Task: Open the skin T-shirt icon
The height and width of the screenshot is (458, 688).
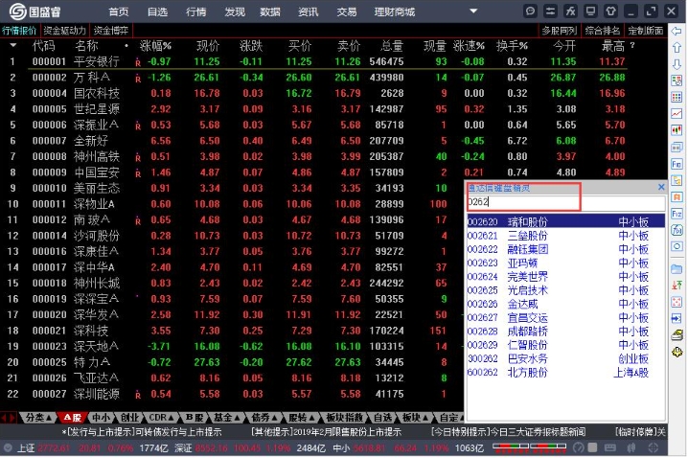Action: tap(610, 11)
